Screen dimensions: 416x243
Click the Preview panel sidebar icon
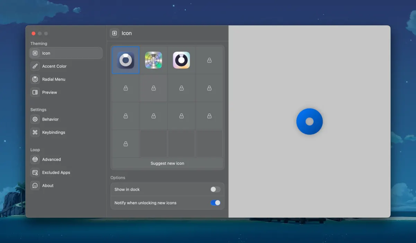35,92
